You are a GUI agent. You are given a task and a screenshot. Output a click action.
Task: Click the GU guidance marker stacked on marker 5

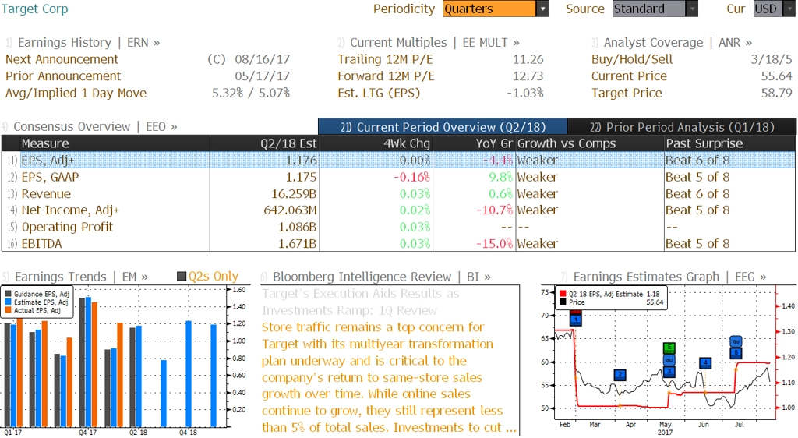tap(736, 341)
